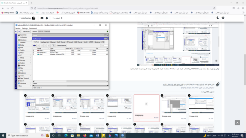Click Detect Internet button
Viewport: 246px width, 138px height.
61,46
